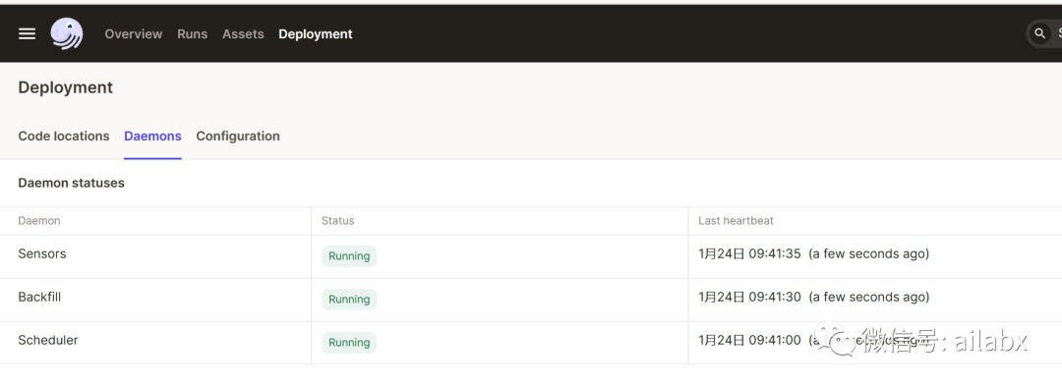This screenshot has width=1062, height=387.
Task: Click the Running badge for Sensors
Action: [349, 256]
